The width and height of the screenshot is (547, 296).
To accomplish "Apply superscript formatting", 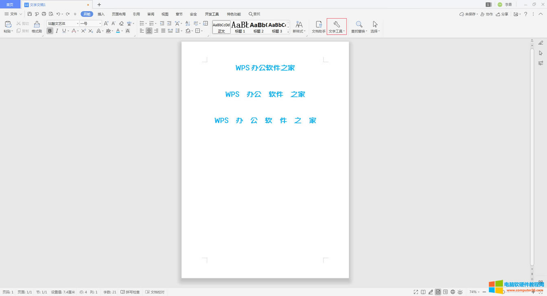I will (x=83, y=30).
